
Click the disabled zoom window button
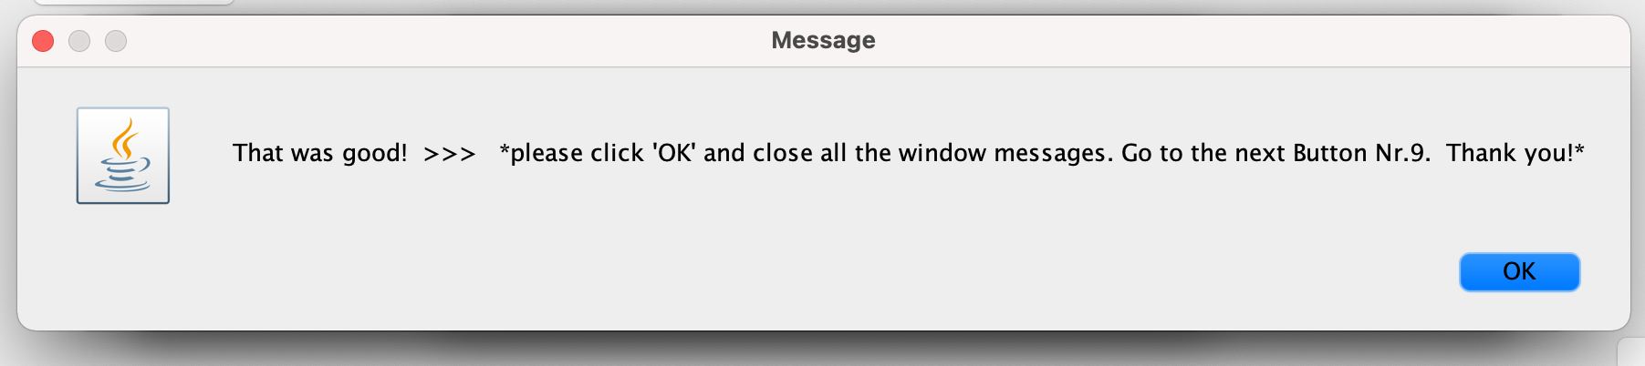(x=116, y=41)
